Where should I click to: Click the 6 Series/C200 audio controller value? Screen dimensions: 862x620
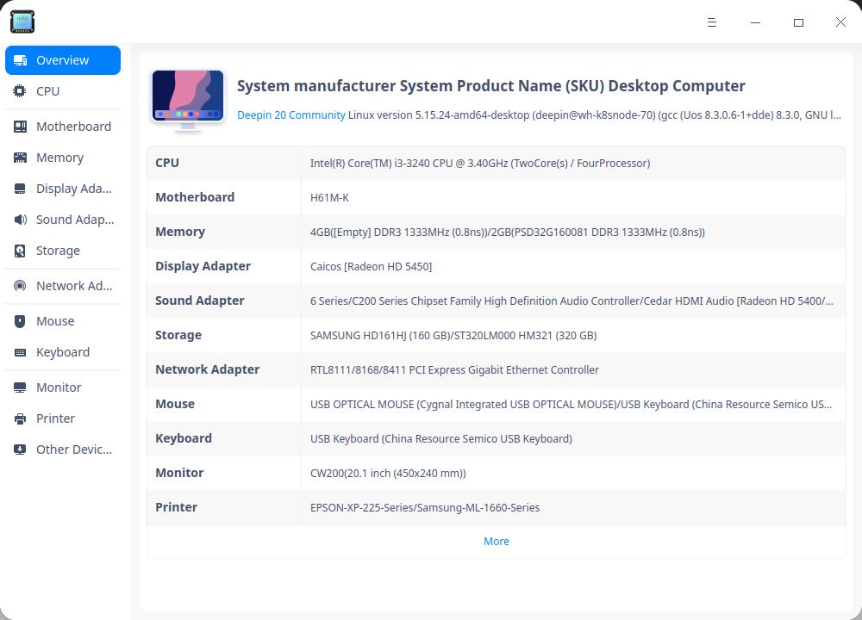572,301
